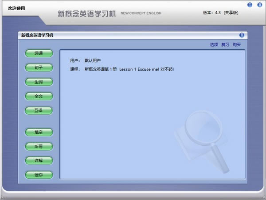Open the 全文 full text mode
The image size is (266, 200).
[39, 96]
